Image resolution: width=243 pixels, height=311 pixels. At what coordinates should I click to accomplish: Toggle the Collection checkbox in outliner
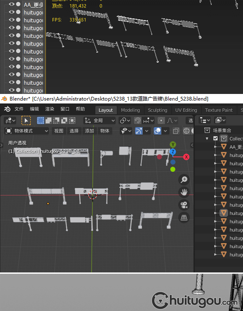point(215,139)
